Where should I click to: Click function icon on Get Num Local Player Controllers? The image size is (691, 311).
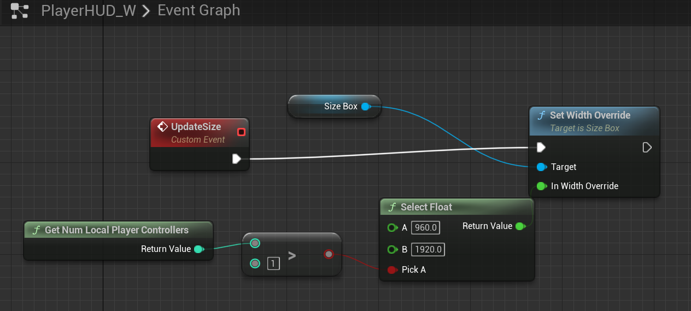(x=36, y=230)
